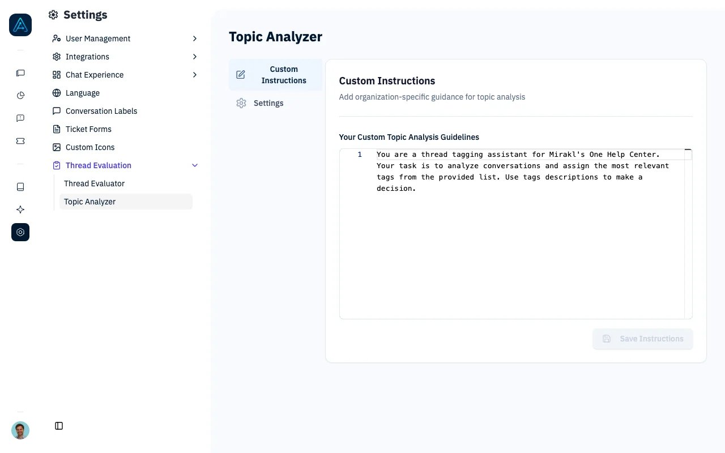Open Ticket Forms settings

[125, 129]
